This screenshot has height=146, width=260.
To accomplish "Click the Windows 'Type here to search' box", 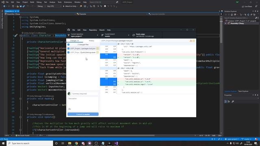I will (30, 143).
